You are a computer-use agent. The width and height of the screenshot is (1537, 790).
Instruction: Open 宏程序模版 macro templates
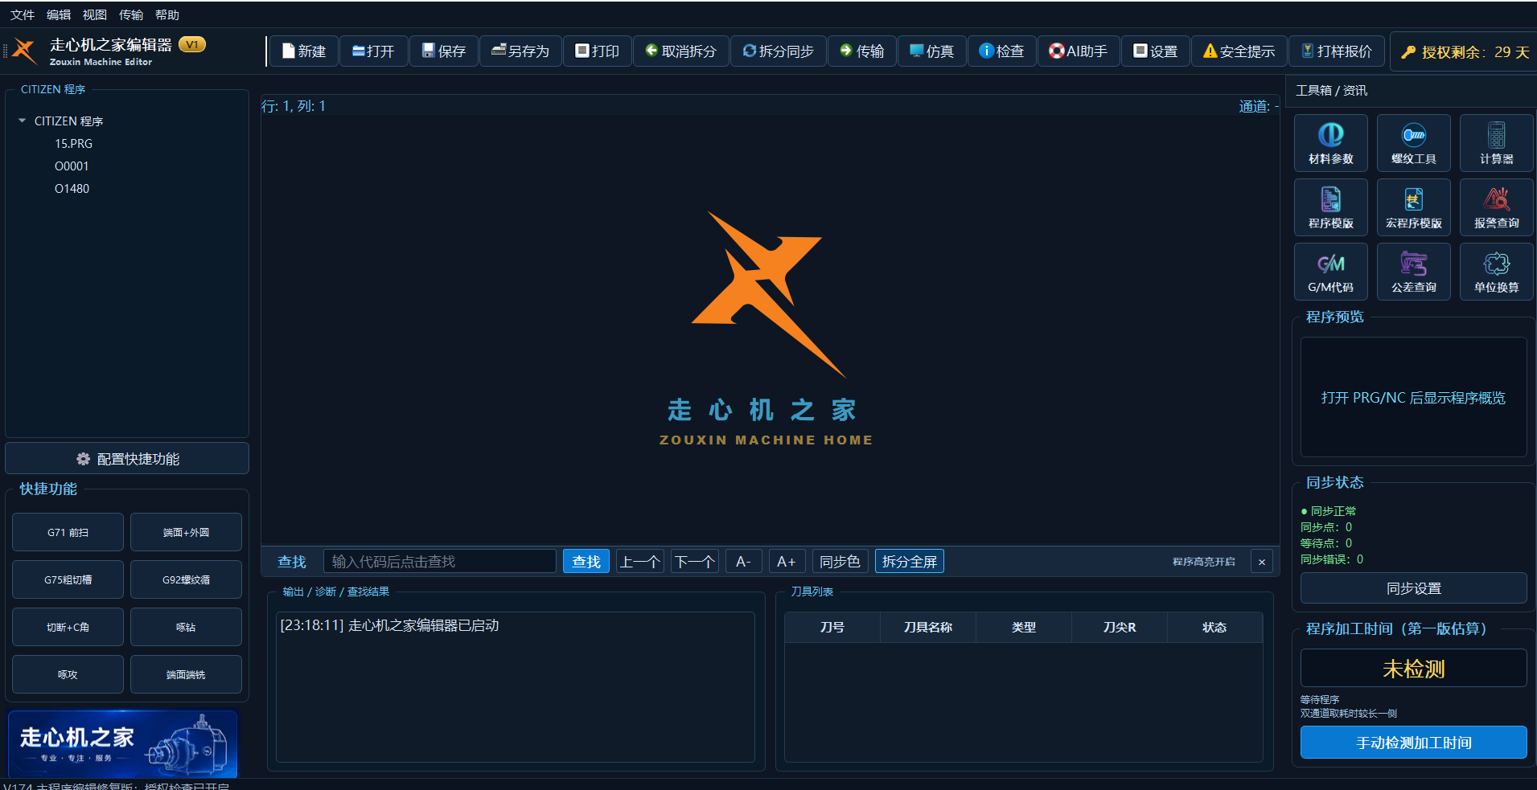click(1414, 207)
